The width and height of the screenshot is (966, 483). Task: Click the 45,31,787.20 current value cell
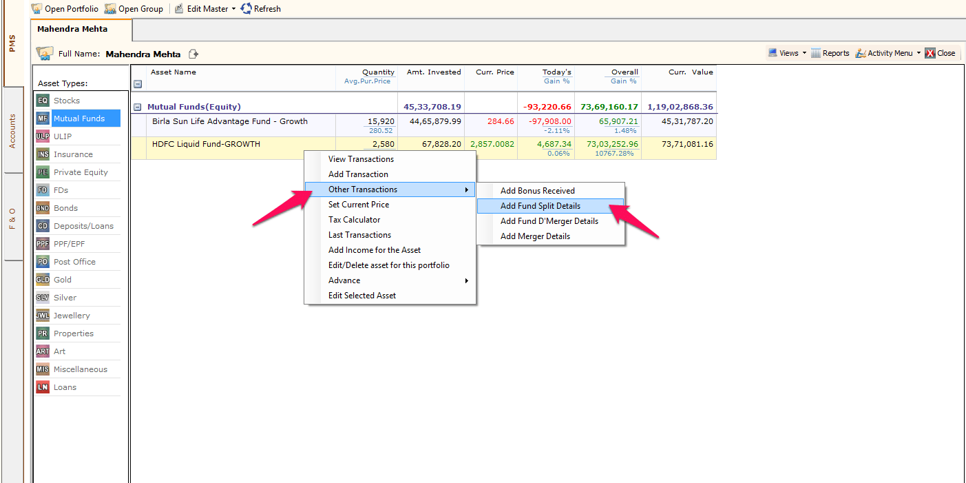(x=687, y=121)
